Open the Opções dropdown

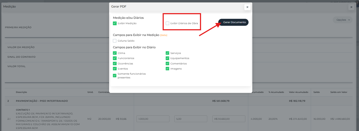(x=343, y=20)
